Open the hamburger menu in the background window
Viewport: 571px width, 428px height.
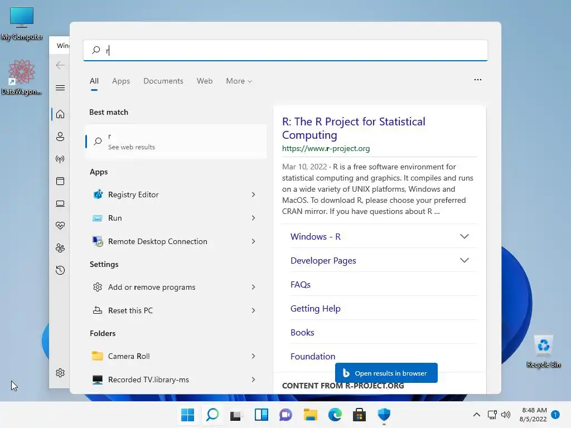pos(60,87)
